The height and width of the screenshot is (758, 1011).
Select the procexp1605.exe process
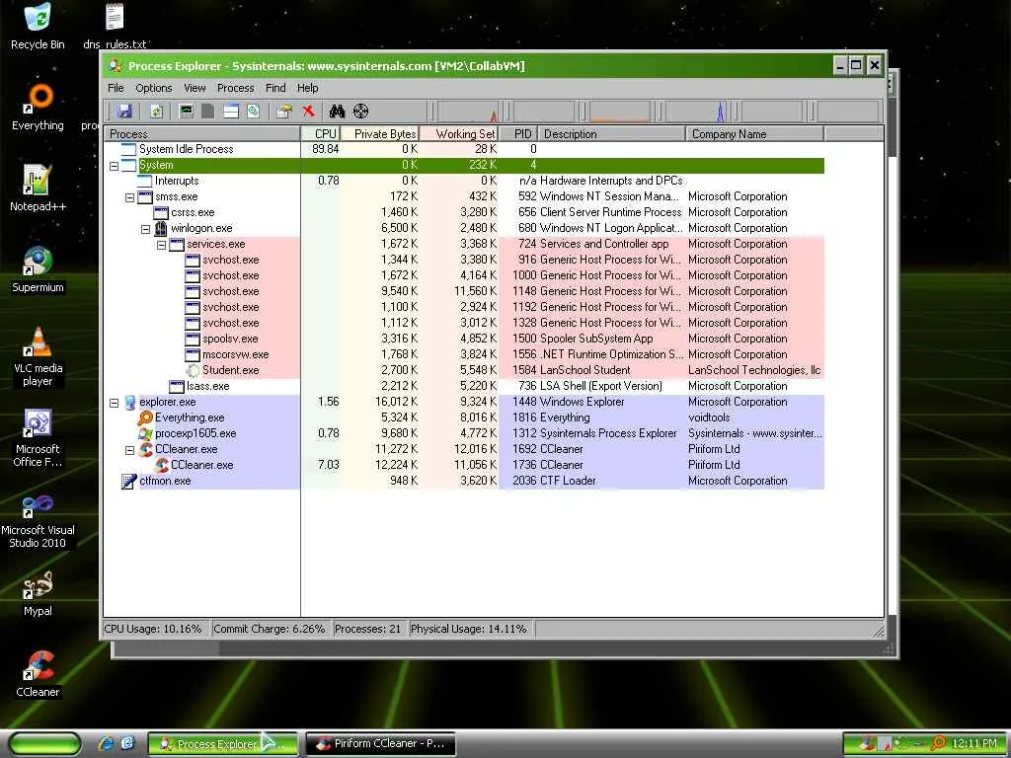coord(464,433)
